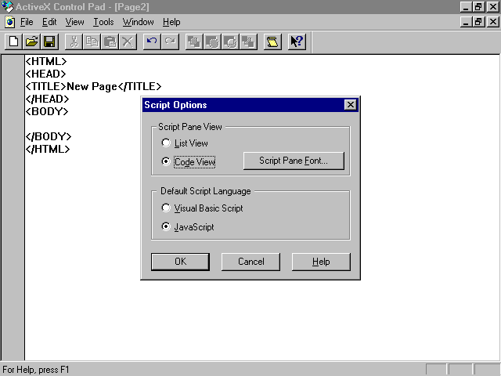Open the File menu

tap(27, 22)
